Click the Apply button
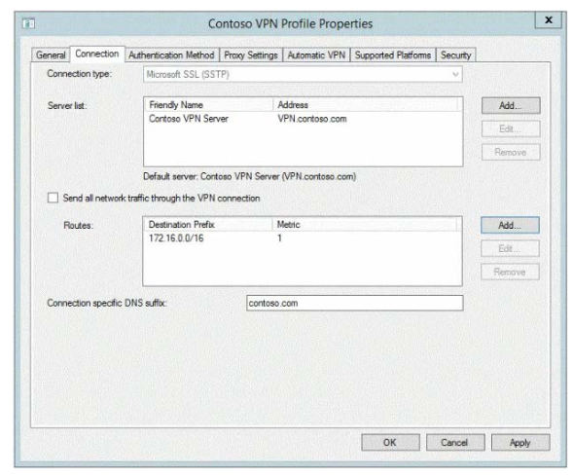The width and height of the screenshot is (573, 475). [x=520, y=443]
